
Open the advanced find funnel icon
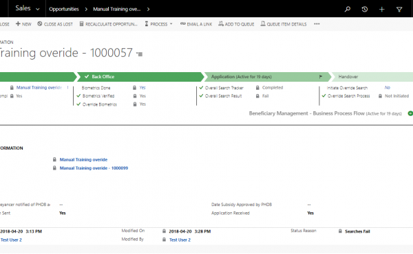coord(399,10)
